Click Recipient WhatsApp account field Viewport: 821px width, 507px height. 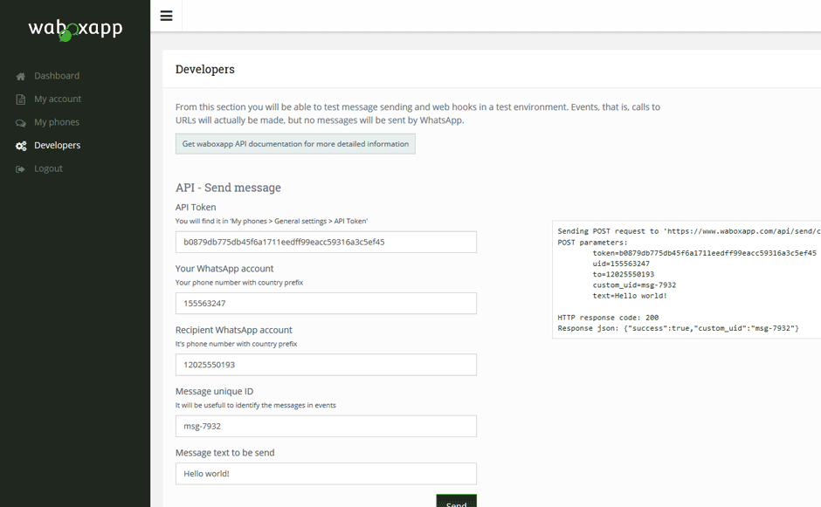[326, 365]
